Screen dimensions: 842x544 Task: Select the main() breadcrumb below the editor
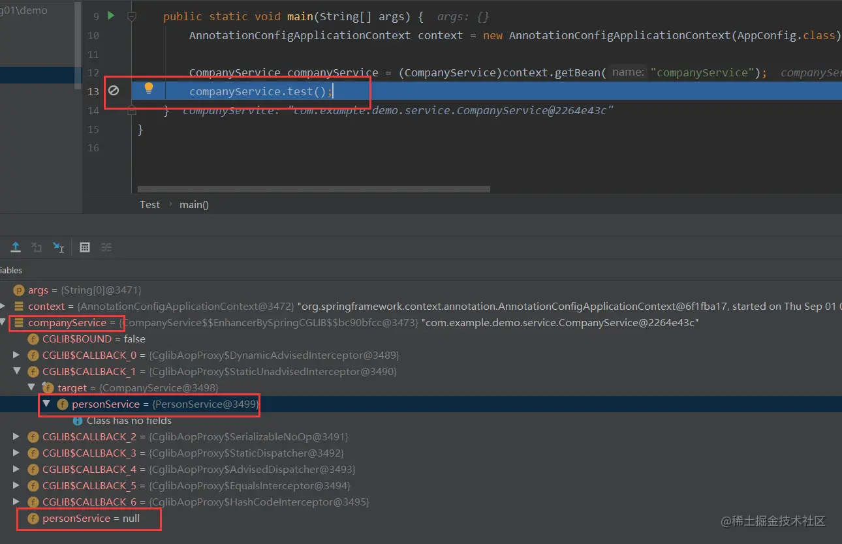195,204
